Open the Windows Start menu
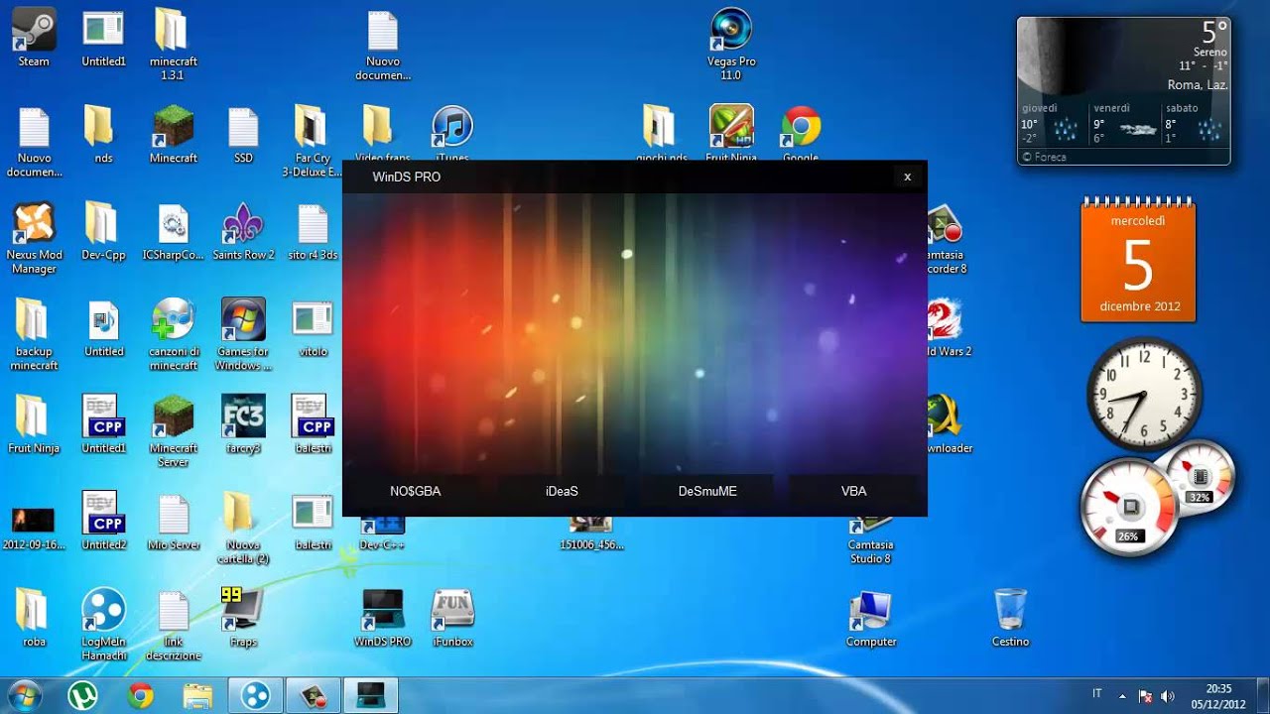Screen dimensions: 1270x714 pyautogui.click(x=25, y=696)
